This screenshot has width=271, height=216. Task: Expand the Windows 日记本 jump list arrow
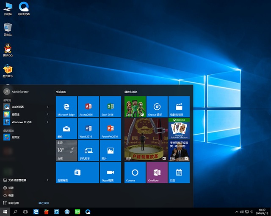(x=47, y=122)
